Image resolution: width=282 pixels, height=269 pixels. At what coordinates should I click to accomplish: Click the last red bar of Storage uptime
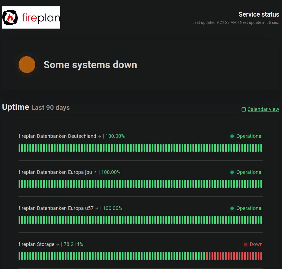261,256
